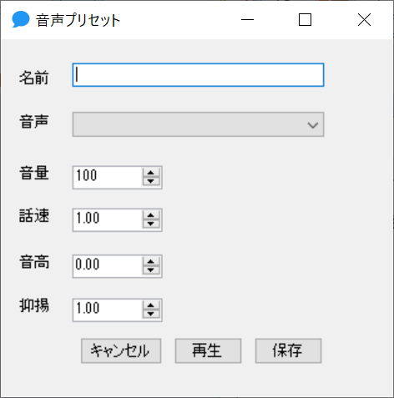Increase 抑揚 intonation with up arrow
The width and height of the screenshot is (394, 398).
coord(151,305)
